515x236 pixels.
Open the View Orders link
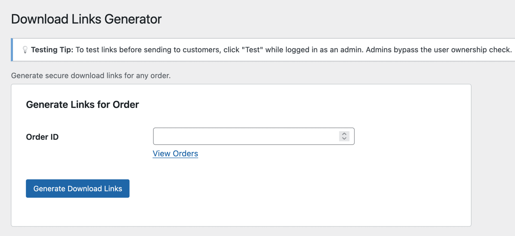pyautogui.click(x=175, y=153)
